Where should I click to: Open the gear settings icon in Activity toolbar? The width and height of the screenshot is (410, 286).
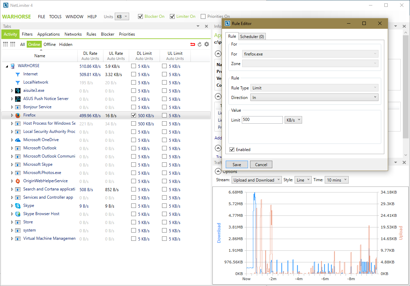pos(207,45)
